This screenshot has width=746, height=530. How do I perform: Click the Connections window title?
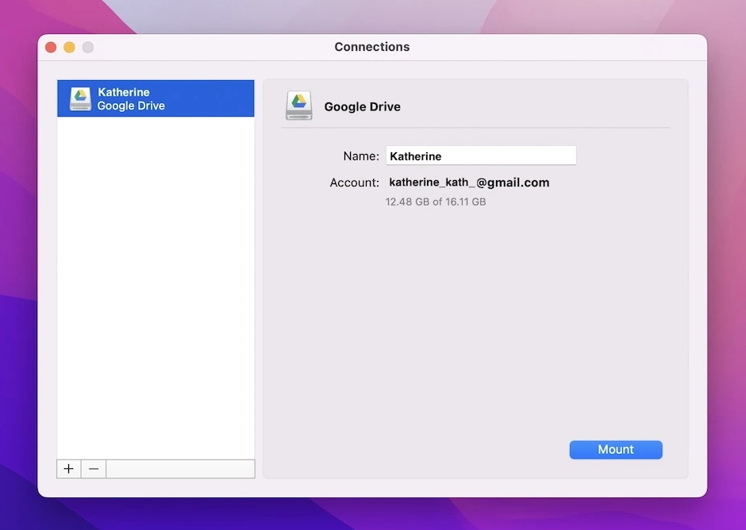click(372, 47)
